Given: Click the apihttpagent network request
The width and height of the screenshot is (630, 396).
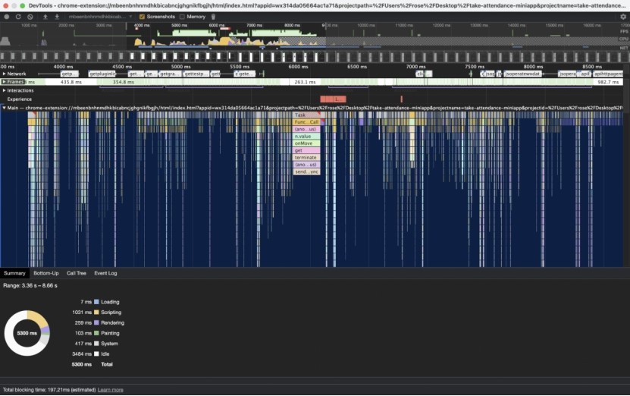Looking at the screenshot, I should pyautogui.click(x=608, y=74).
